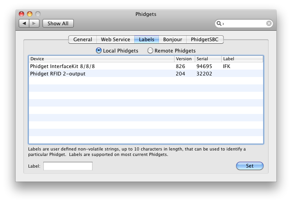
Task: Select the Phidget InterfaceKit 8/8/8 row
Action: pyautogui.click(x=146, y=66)
